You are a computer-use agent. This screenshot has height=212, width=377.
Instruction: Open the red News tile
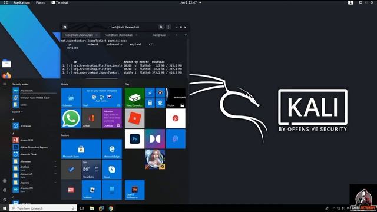[x=71, y=190]
